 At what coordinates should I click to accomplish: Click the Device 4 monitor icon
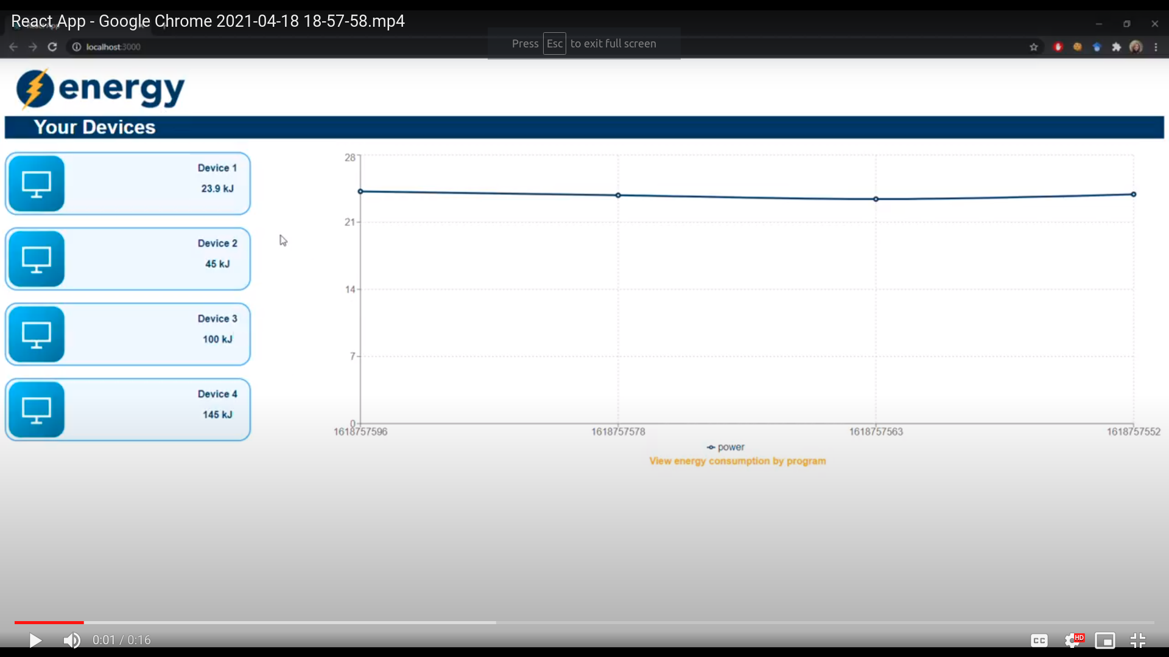pos(37,410)
